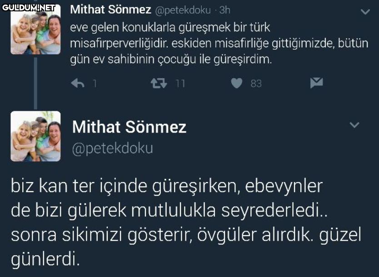
Task: Click the GULDUM.NET watermark logo
Action: (x=29, y=8)
